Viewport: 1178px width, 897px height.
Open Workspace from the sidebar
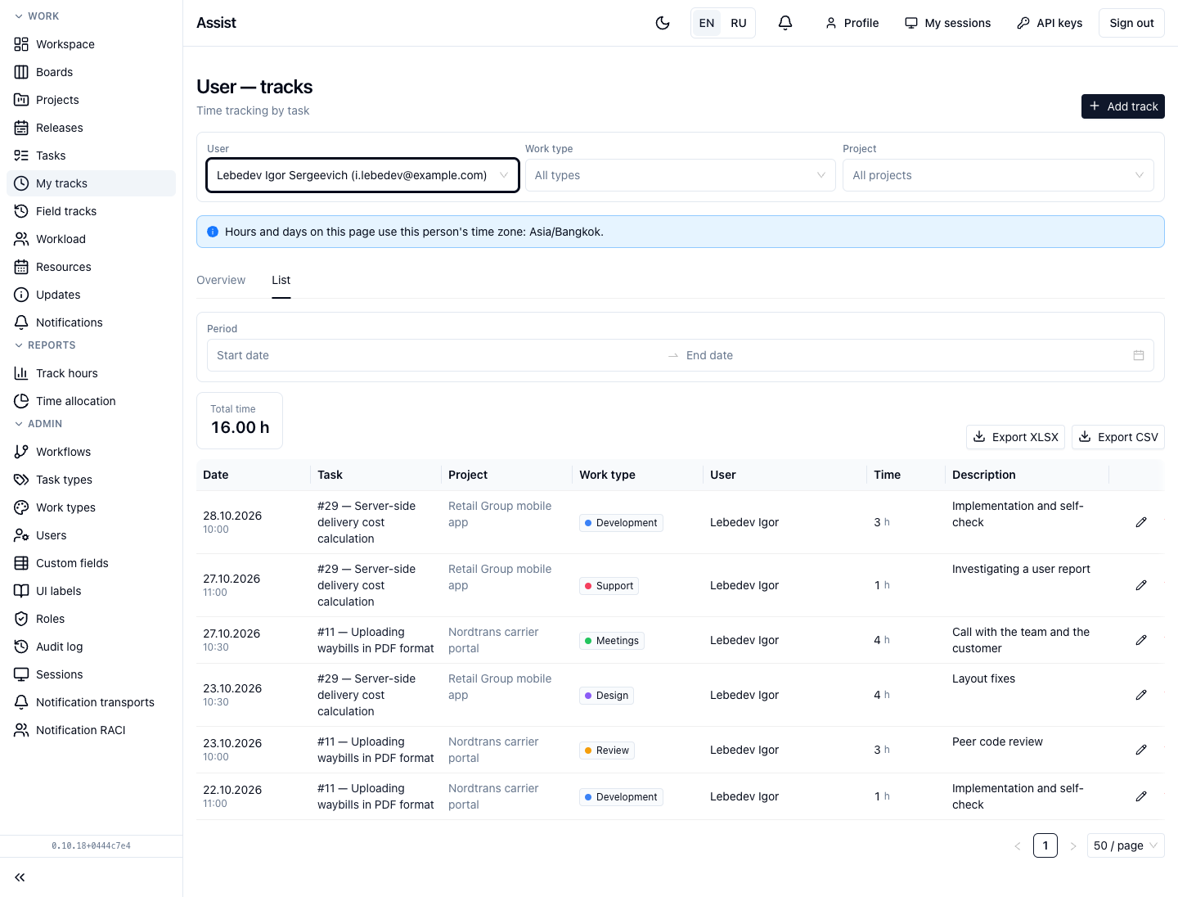tap(91, 44)
